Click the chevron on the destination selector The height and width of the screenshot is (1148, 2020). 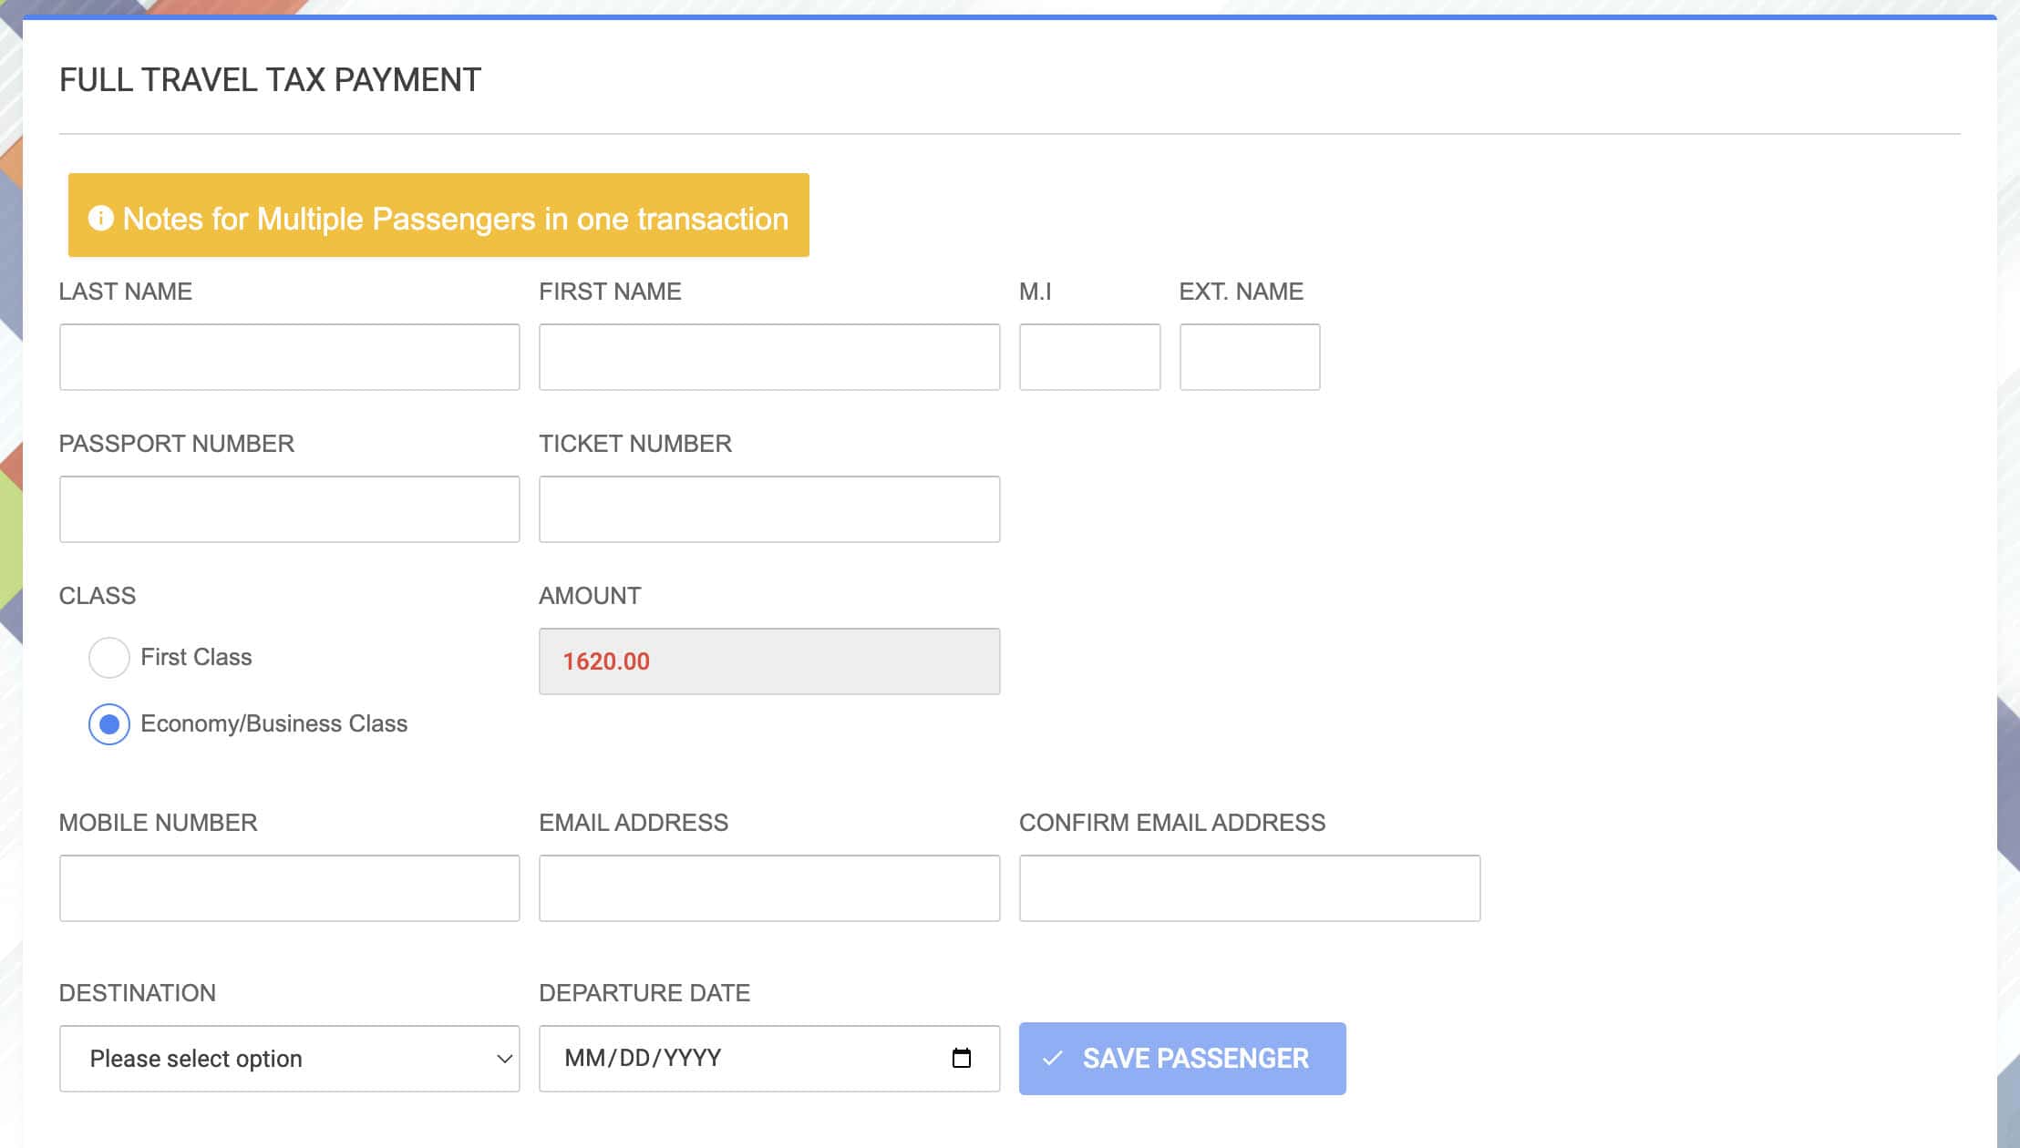(x=504, y=1058)
